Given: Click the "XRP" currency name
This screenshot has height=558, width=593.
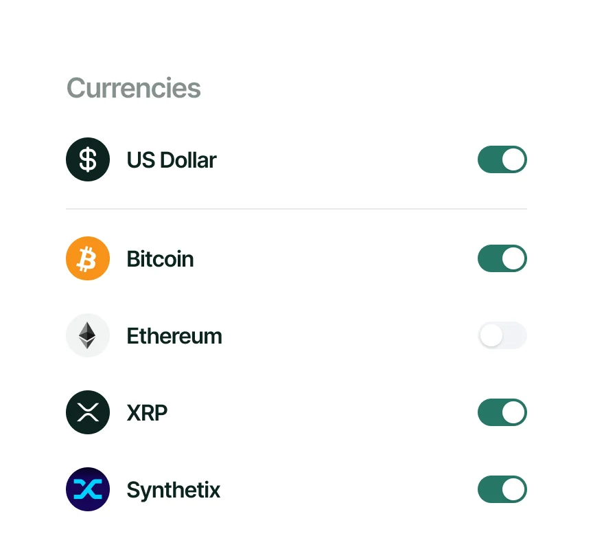Looking at the screenshot, I should 147,413.
